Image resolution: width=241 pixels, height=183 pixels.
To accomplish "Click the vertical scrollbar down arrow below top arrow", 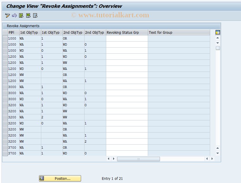I will tap(218, 43).
